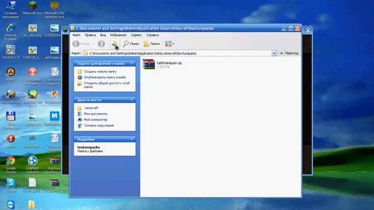The image size is (374, 210).
Task: Click Открыть общий доступ к этой папке
Action: 106,85
